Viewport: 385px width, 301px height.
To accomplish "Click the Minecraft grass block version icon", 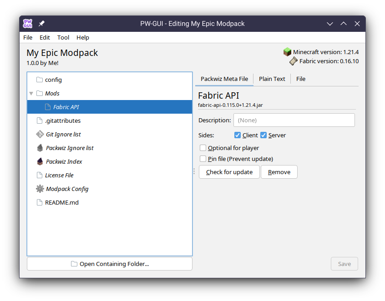I will click(287, 52).
